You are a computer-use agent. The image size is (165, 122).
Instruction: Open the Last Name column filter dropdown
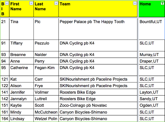click(56, 3)
